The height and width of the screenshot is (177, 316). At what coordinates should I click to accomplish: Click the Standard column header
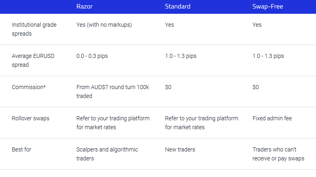177,6
